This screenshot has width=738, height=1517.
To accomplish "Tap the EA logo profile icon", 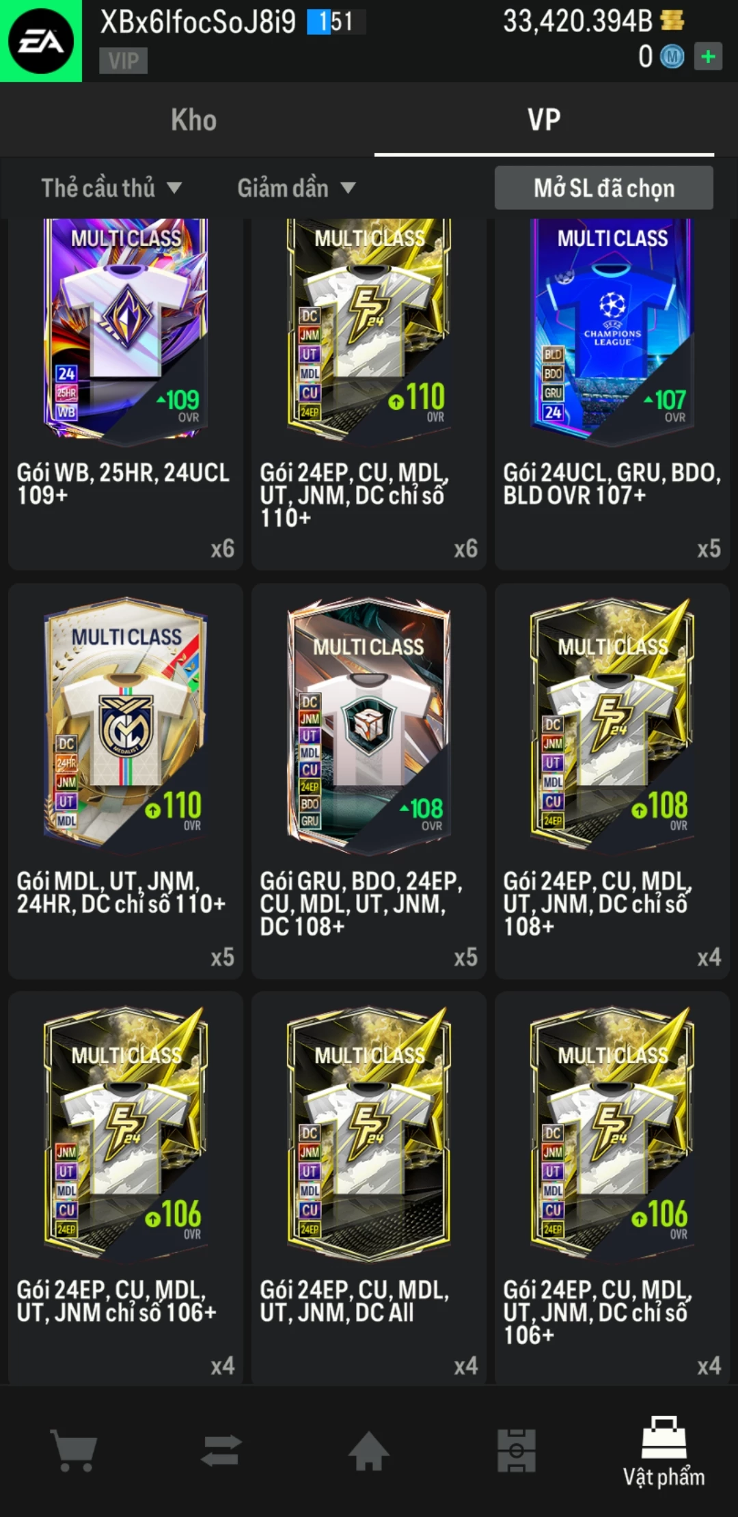I will [41, 41].
